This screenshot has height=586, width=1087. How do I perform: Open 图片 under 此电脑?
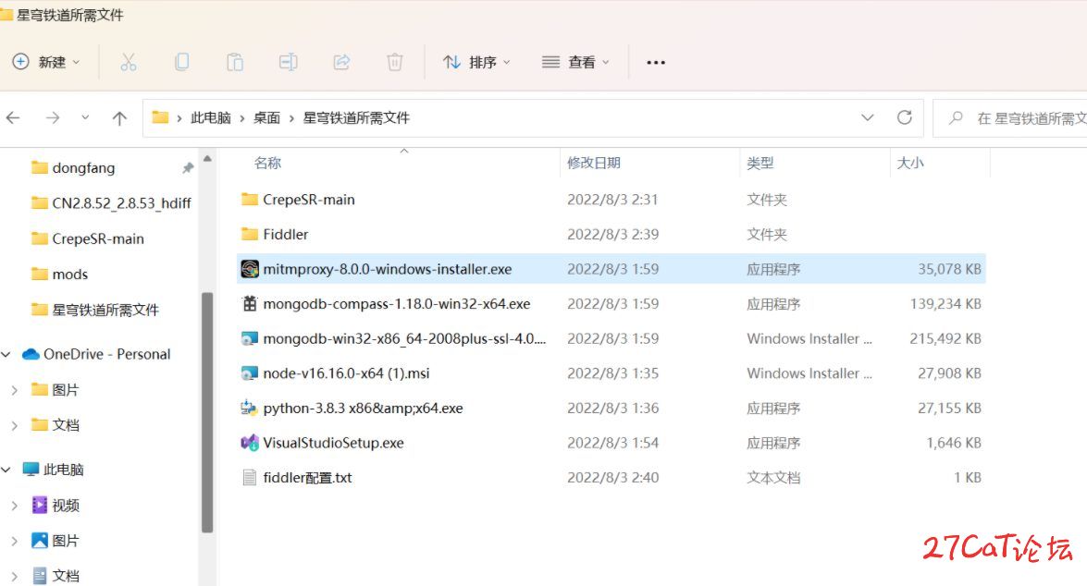pyautogui.click(x=56, y=541)
